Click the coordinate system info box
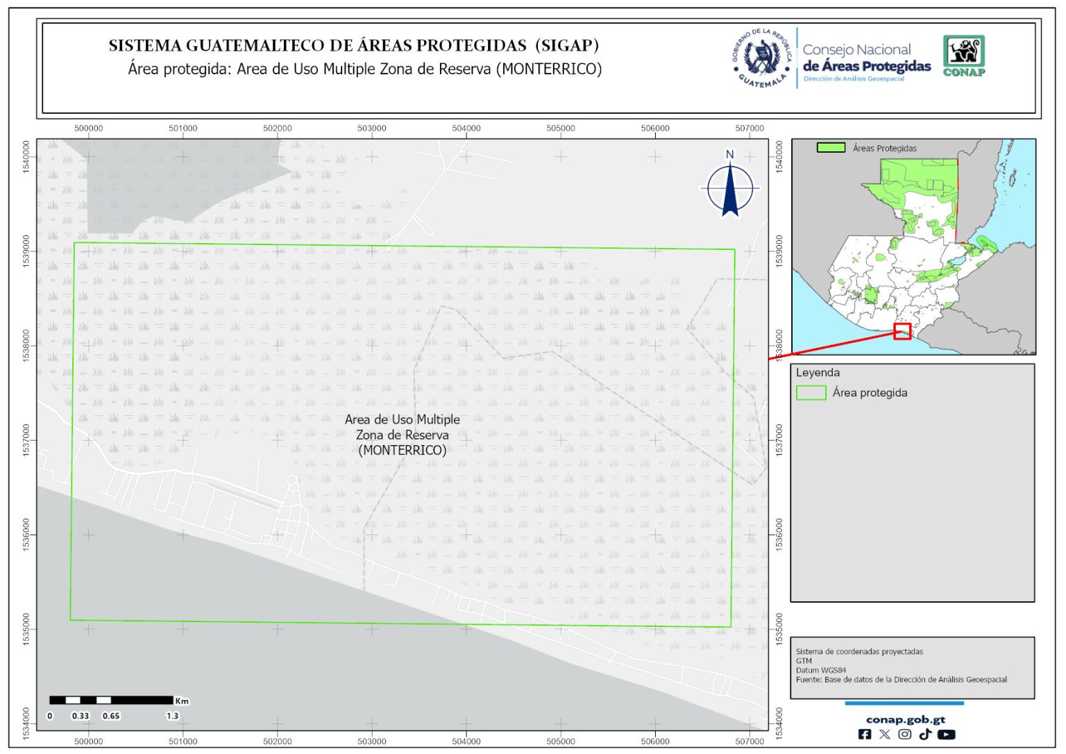Image resolution: width=1066 pixels, height=754 pixels. [912, 667]
